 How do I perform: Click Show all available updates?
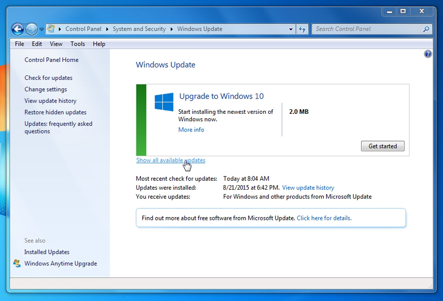click(170, 160)
